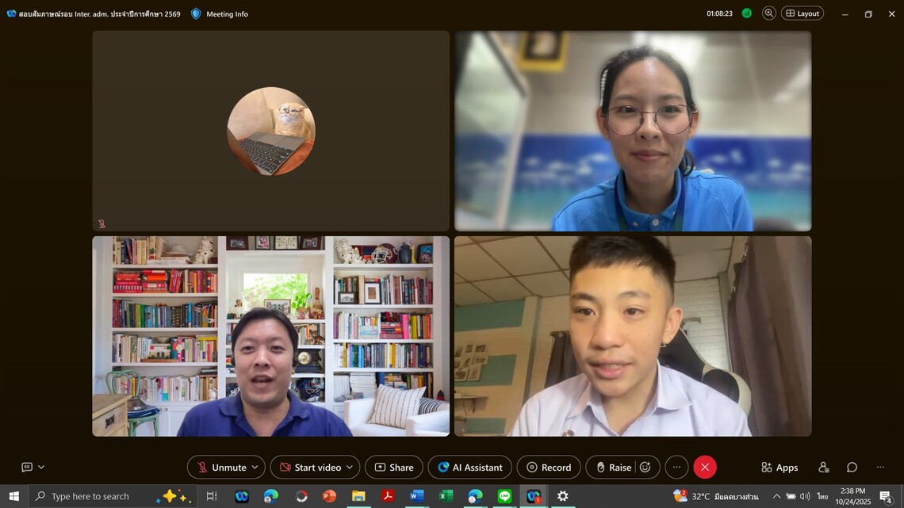Expand audio options arrow beside Unmute
Image resolution: width=904 pixels, height=508 pixels.
coord(255,468)
